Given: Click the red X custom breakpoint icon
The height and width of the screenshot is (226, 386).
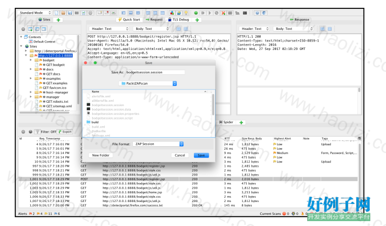Looking at the screenshot, I should coord(223,13).
